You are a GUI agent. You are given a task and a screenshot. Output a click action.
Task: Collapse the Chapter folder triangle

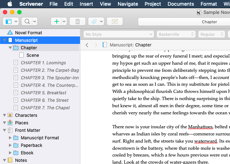pos(10,48)
